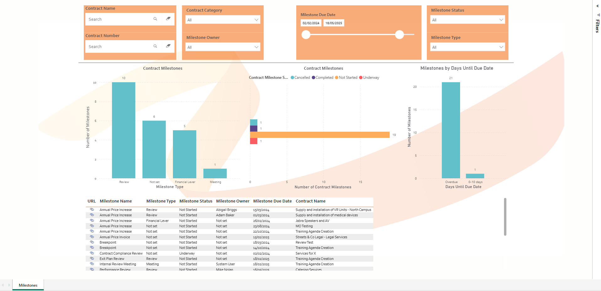Click the '15/02/2025' due date cell
The width and height of the screenshot is (601, 291).
[x=261, y=237]
